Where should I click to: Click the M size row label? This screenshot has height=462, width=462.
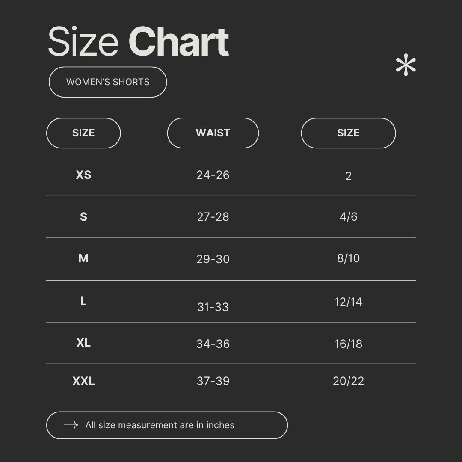point(83,258)
